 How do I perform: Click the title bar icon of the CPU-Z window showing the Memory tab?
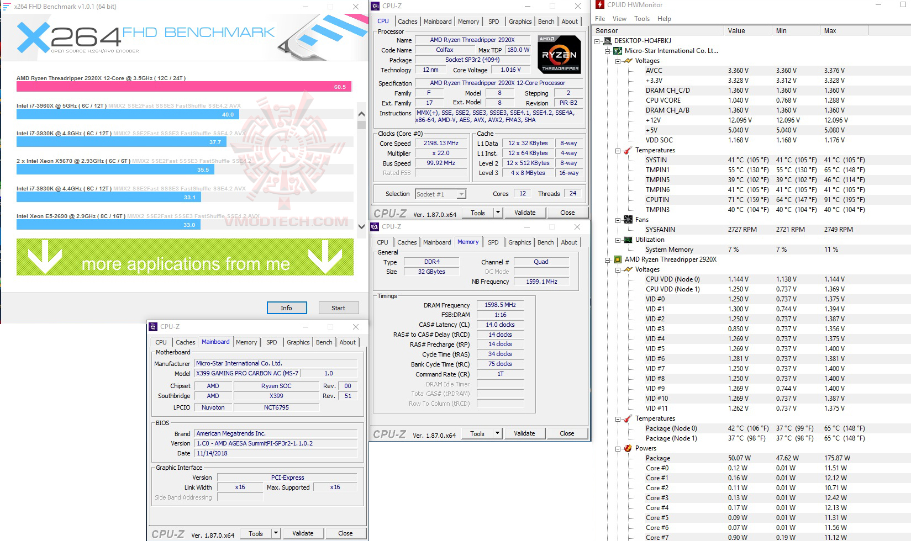[x=375, y=227]
